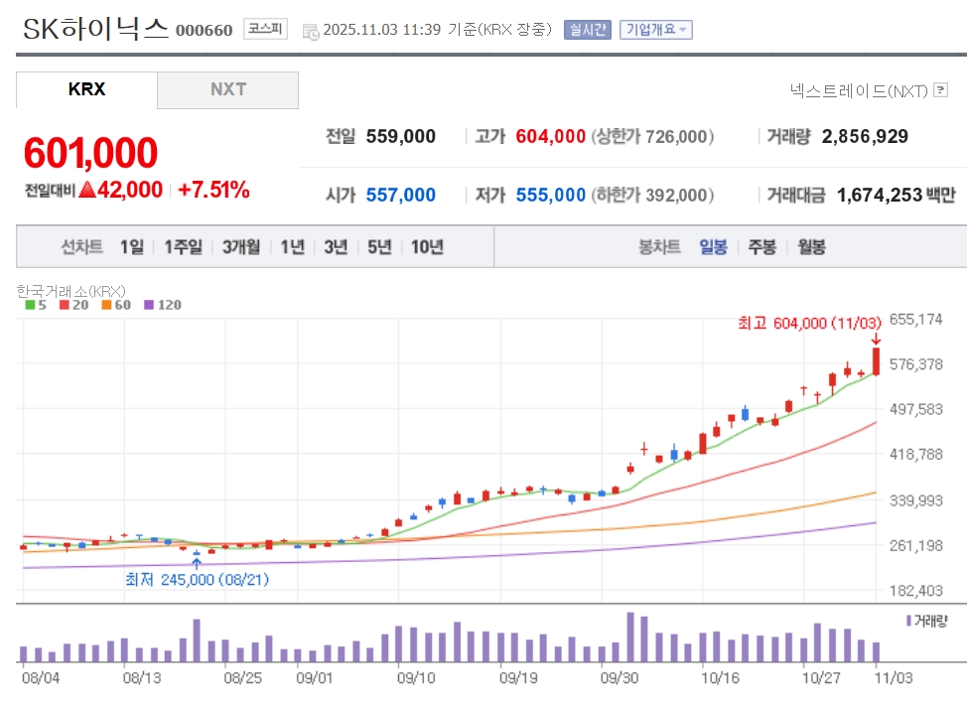Screen dimensions: 967x709
Task: Switch candle chart to 월봉
Action: tap(811, 247)
